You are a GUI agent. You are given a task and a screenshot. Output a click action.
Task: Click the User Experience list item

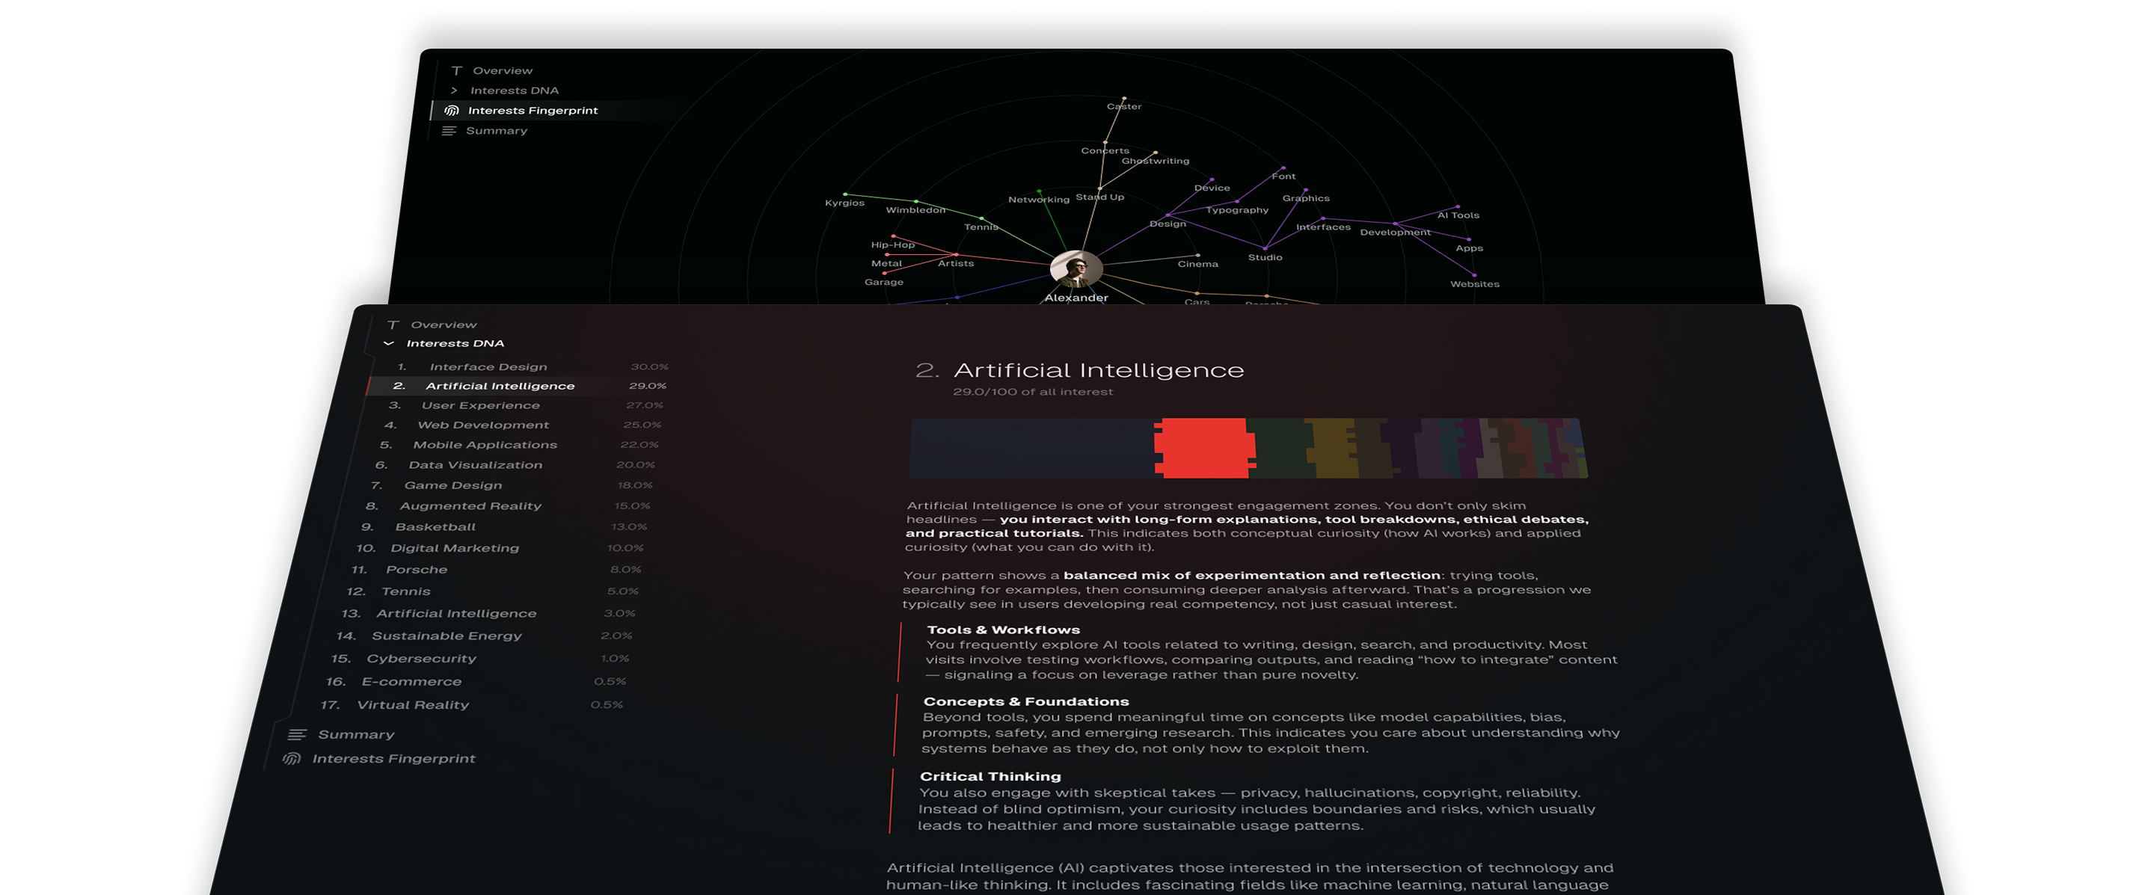(x=482, y=405)
